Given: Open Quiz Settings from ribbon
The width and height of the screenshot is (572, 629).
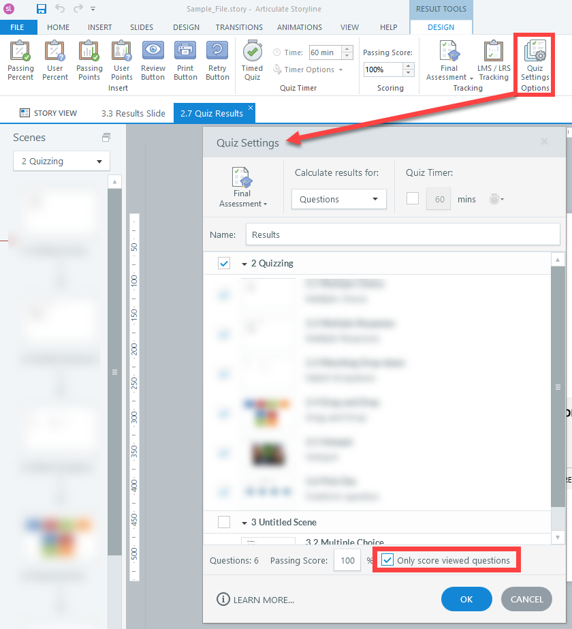Looking at the screenshot, I should click(535, 61).
